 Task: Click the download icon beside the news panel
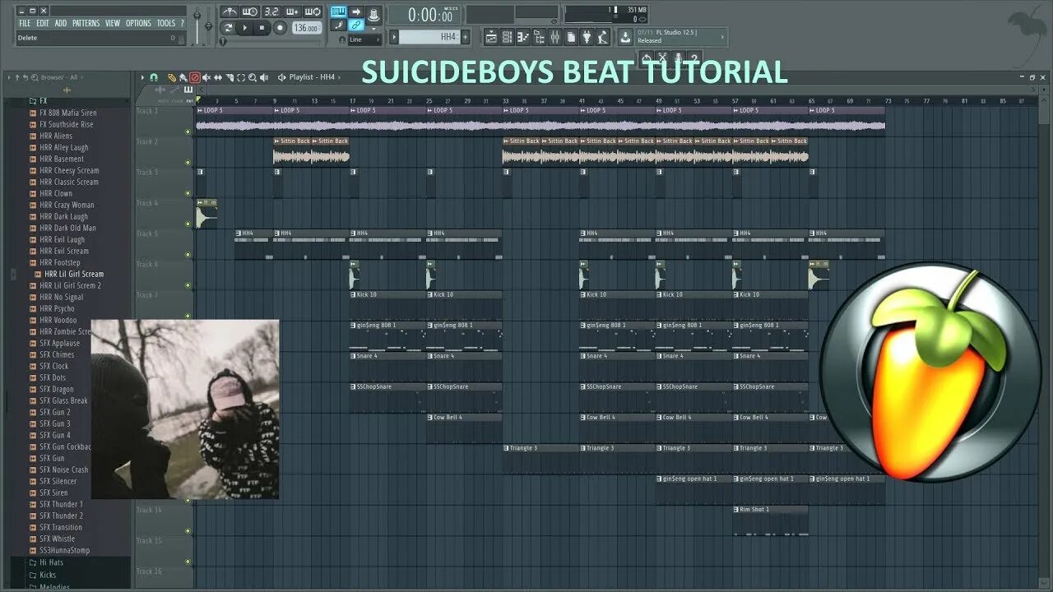click(x=624, y=37)
